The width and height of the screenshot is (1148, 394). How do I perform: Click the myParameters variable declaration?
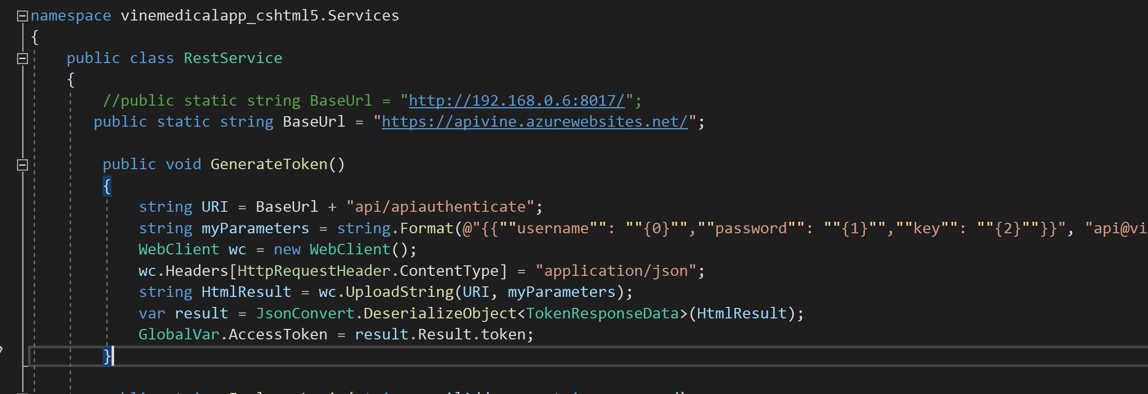tap(255, 228)
